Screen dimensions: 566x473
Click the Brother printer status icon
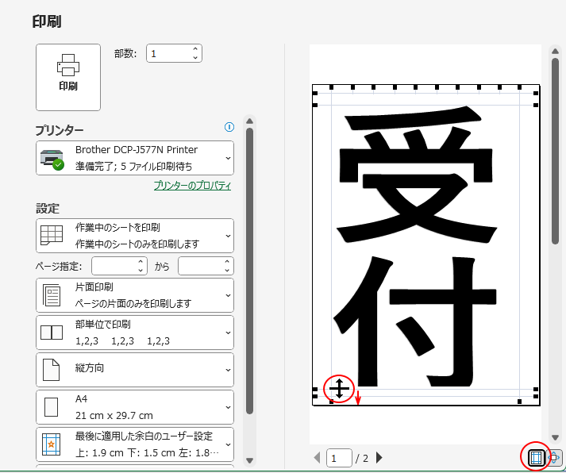pos(52,159)
